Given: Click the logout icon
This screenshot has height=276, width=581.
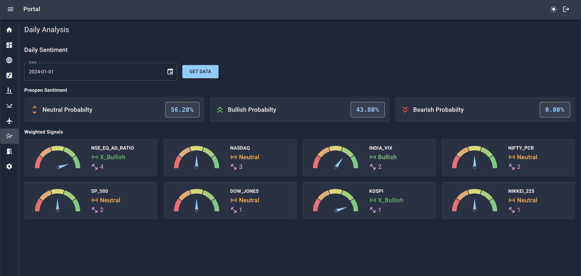Looking at the screenshot, I should point(566,9).
